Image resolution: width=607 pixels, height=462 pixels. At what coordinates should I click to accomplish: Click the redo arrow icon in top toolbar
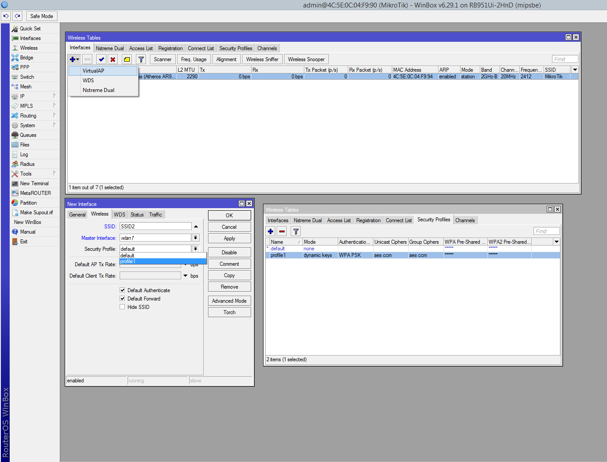tap(17, 16)
